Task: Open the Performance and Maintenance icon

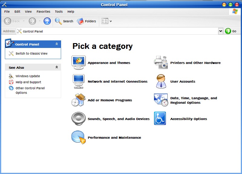Action: point(79,138)
